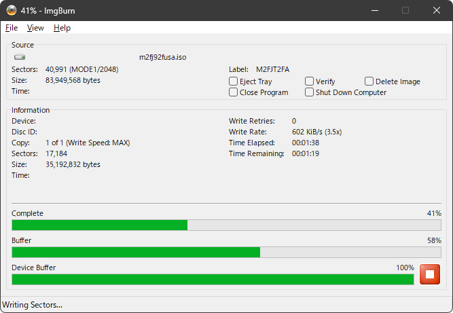Click the ImgBurn disc icon in title bar

pyautogui.click(x=12, y=10)
